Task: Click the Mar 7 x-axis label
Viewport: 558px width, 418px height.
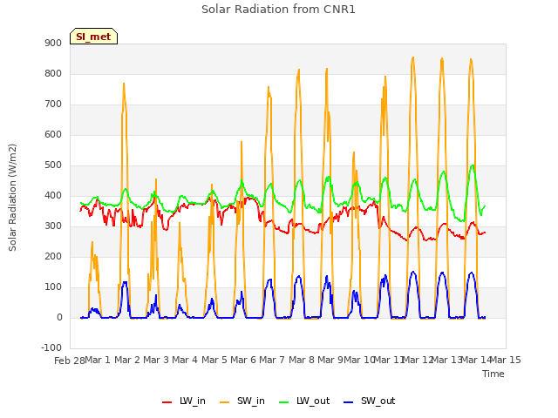Action: pos(272,360)
